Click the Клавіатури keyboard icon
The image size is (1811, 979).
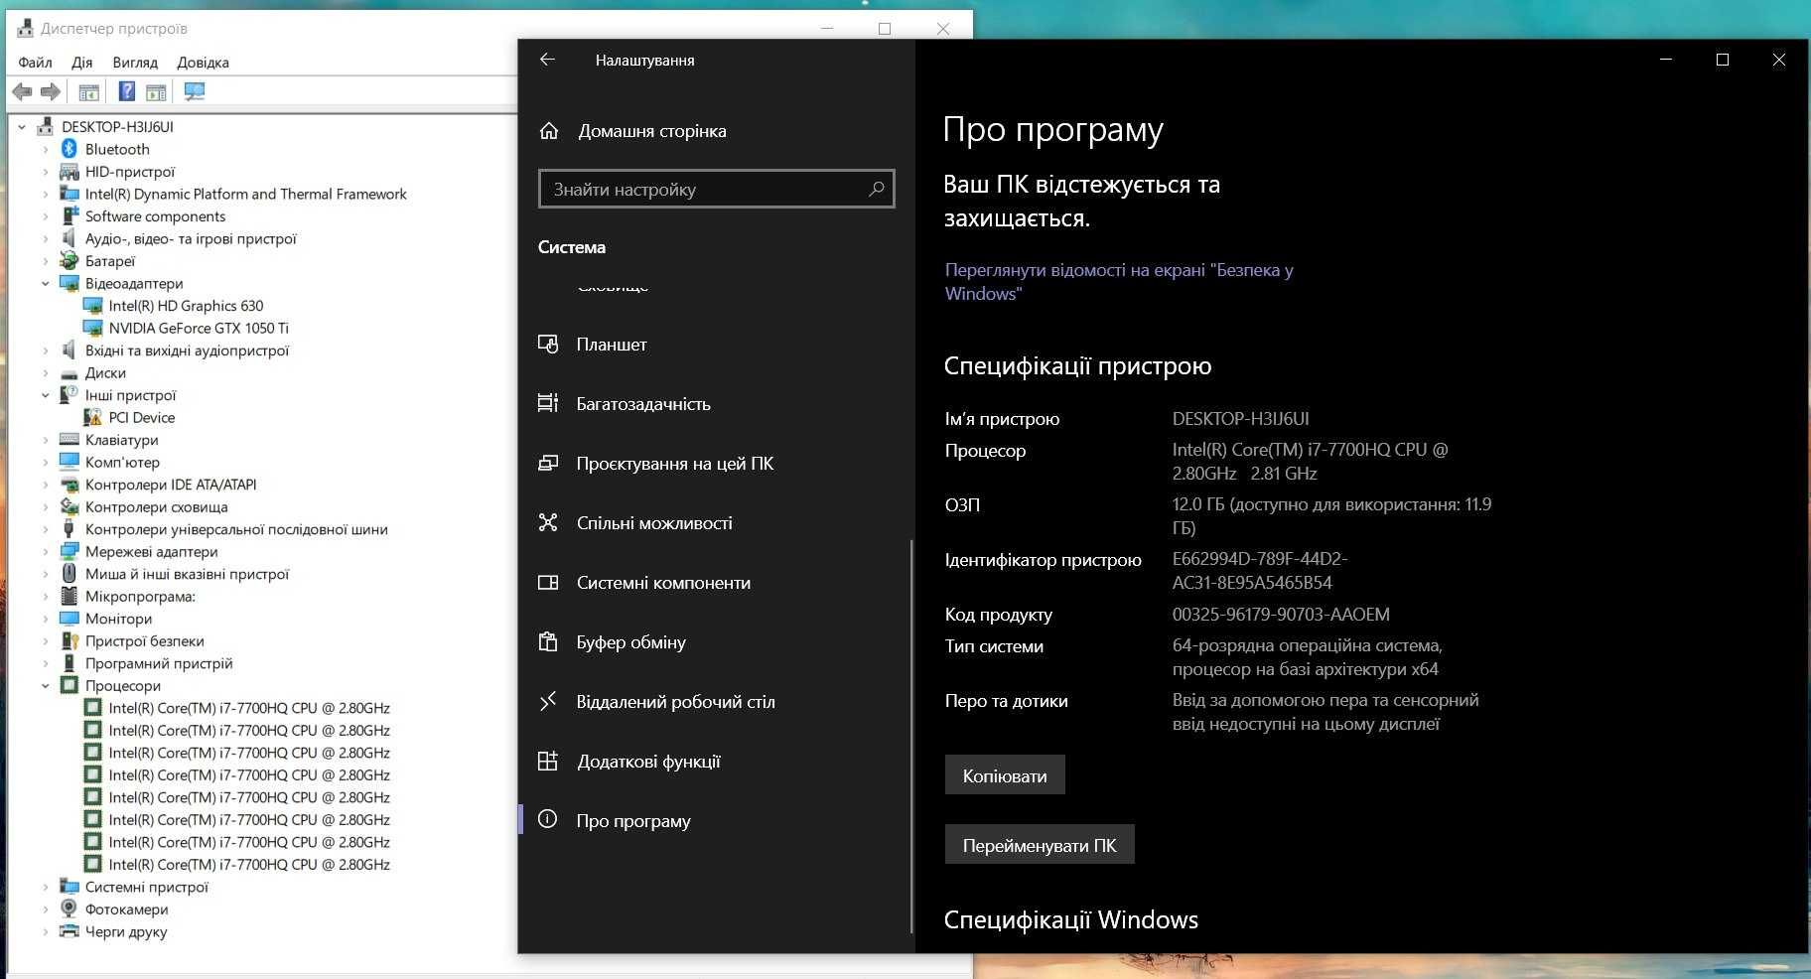coord(69,440)
